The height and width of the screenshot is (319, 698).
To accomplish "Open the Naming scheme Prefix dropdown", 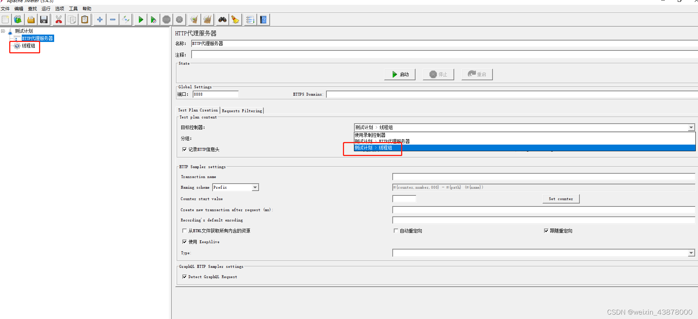I will 255,187.
